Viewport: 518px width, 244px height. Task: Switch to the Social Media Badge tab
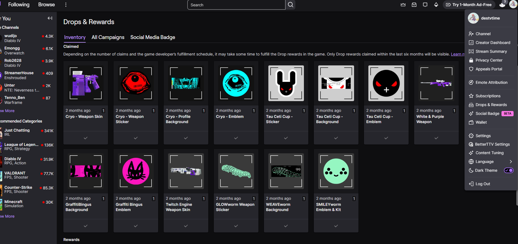point(153,37)
